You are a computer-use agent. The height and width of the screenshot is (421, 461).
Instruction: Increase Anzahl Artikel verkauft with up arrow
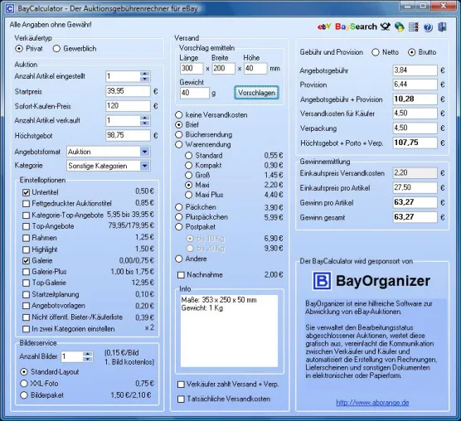pos(144,119)
